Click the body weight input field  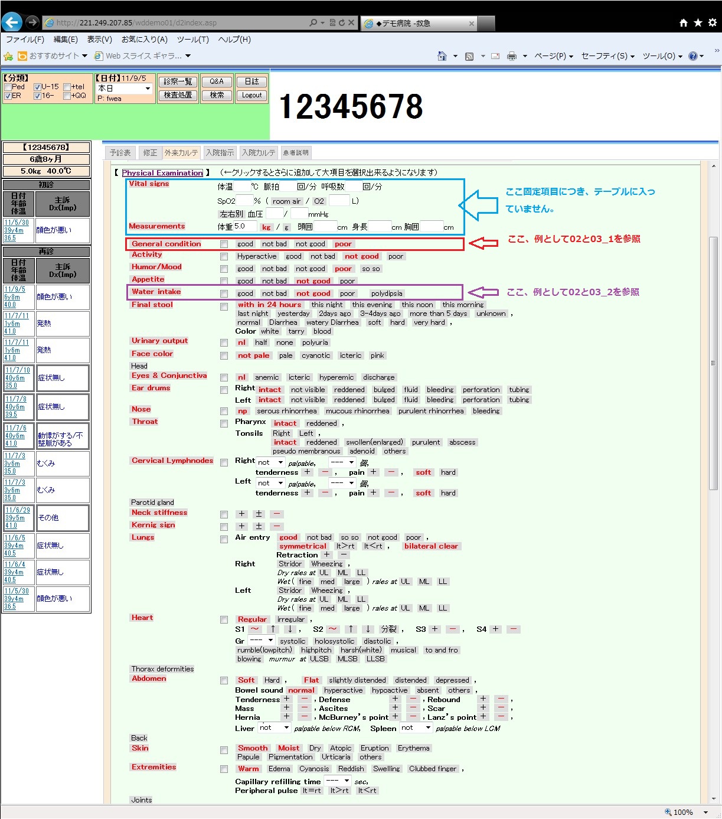click(x=246, y=226)
